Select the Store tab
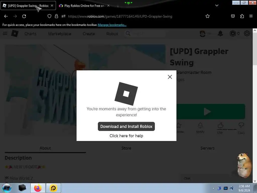The width and height of the screenshot is (257, 193). 126,148
